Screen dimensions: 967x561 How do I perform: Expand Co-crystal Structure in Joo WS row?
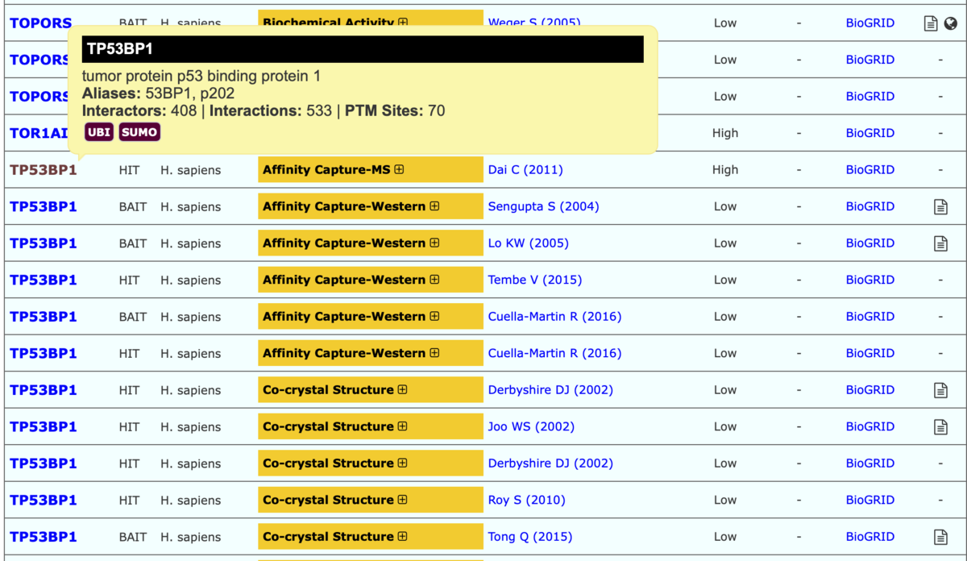[x=402, y=426]
